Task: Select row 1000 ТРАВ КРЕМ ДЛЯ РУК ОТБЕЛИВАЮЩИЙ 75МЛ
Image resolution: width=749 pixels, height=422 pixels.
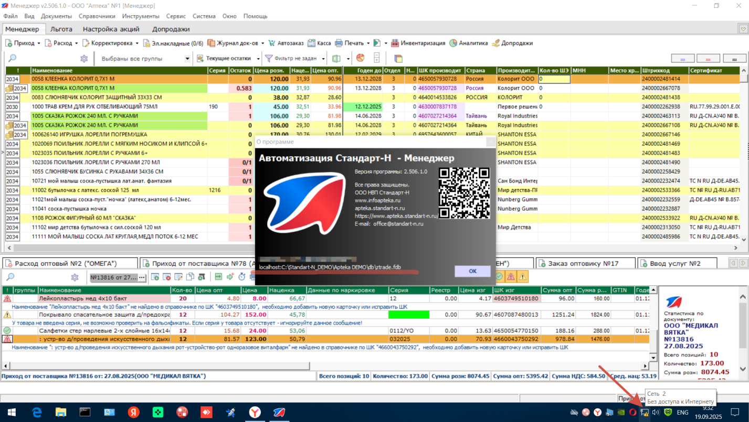Action: (373, 106)
